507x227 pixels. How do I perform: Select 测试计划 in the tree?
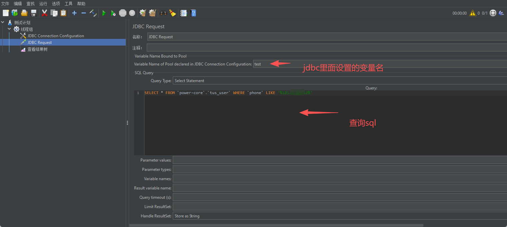pyautogui.click(x=22, y=23)
